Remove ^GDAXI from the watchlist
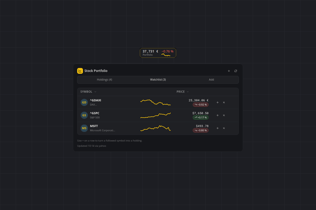This screenshot has width=316, height=210. (x=224, y=102)
